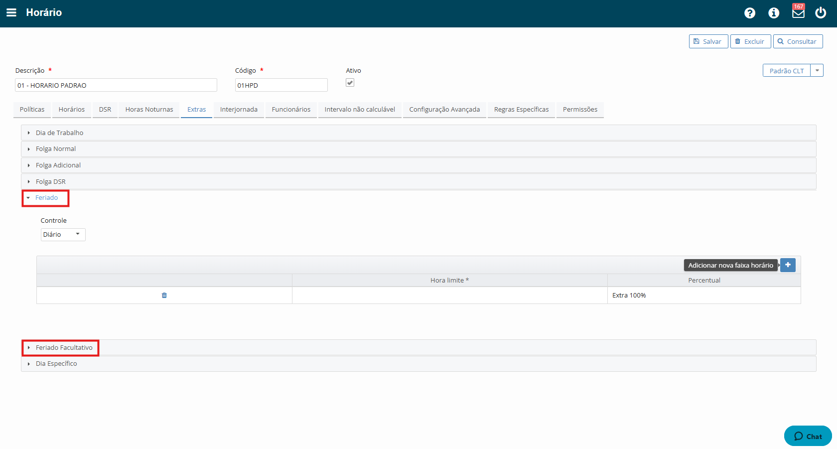
Task: Open the Padrão CLT dropdown arrow
Action: coord(817,71)
